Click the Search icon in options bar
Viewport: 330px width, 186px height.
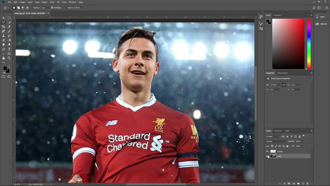314,8
